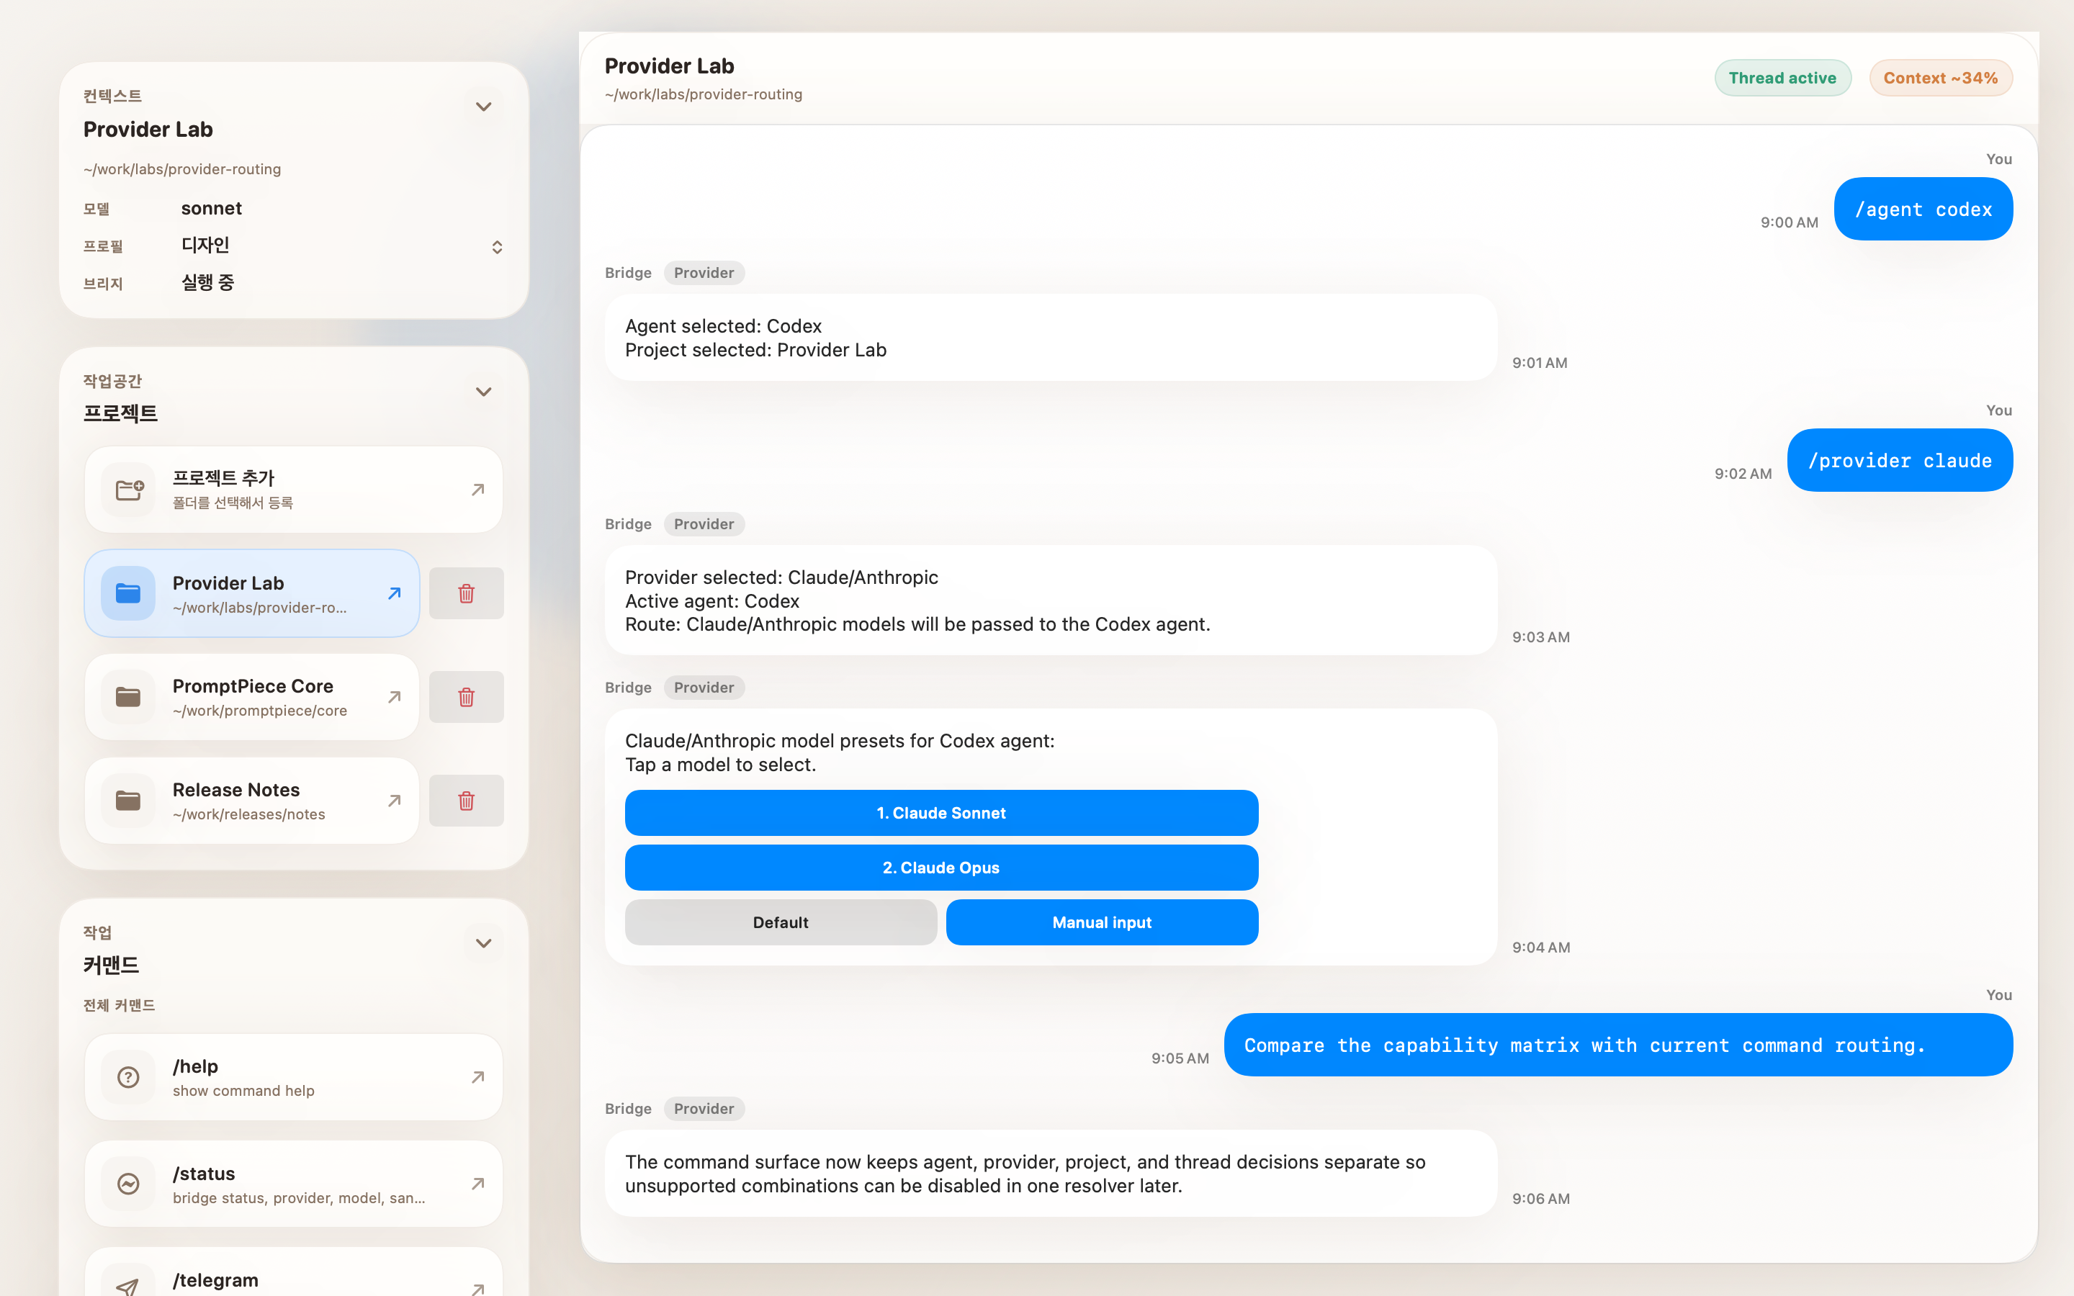Viewport: 2074px width, 1296px height.
Task: Delete the Release Notes project
Action: [x=466, y=801]
